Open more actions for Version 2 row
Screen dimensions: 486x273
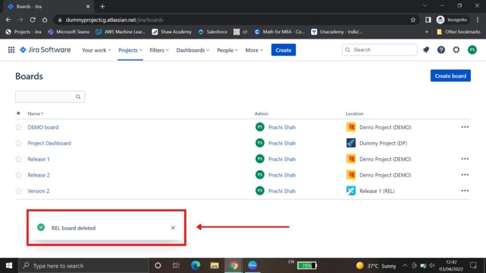pyautogui.click(x=465, y=191)
